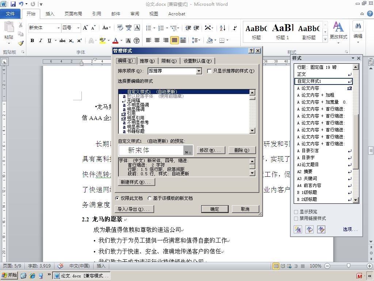Click bullet list icon
374x281 pixels.
tap(148, 28)
